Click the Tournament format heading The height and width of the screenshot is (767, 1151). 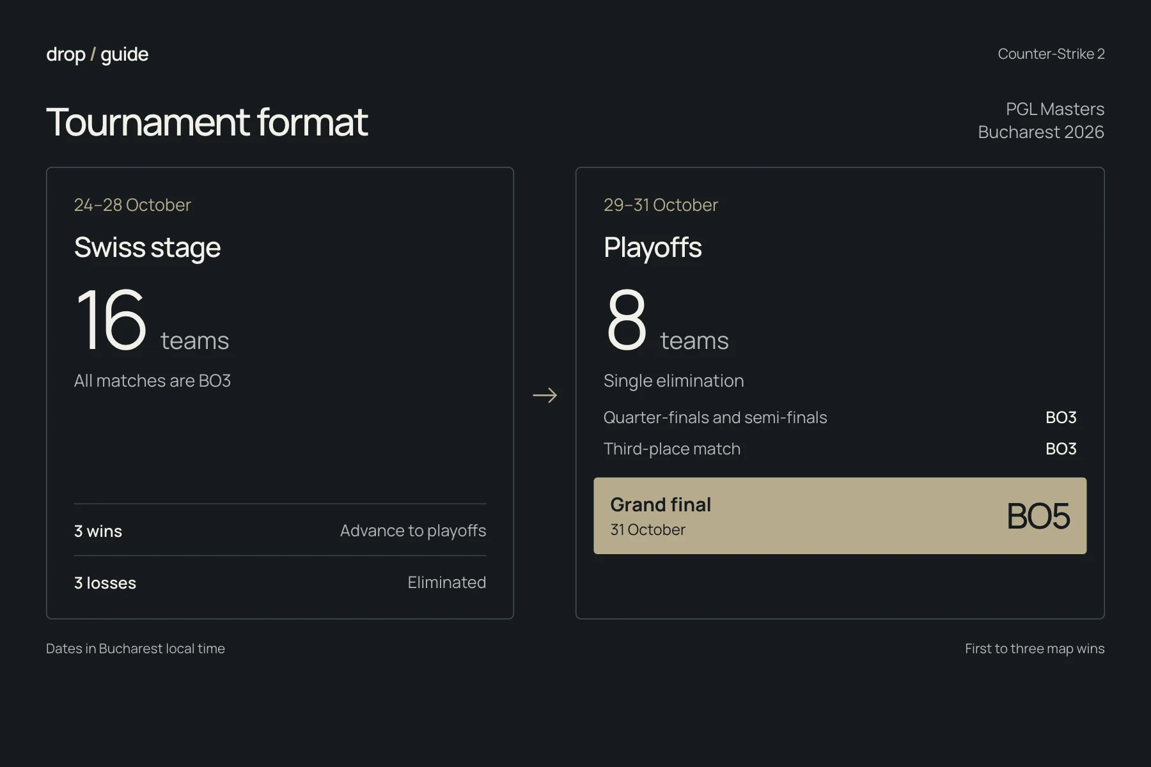(x=207, y=122)
